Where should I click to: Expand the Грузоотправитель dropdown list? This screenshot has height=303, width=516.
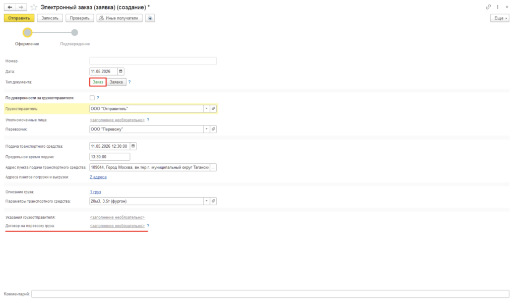pos(207,109)
